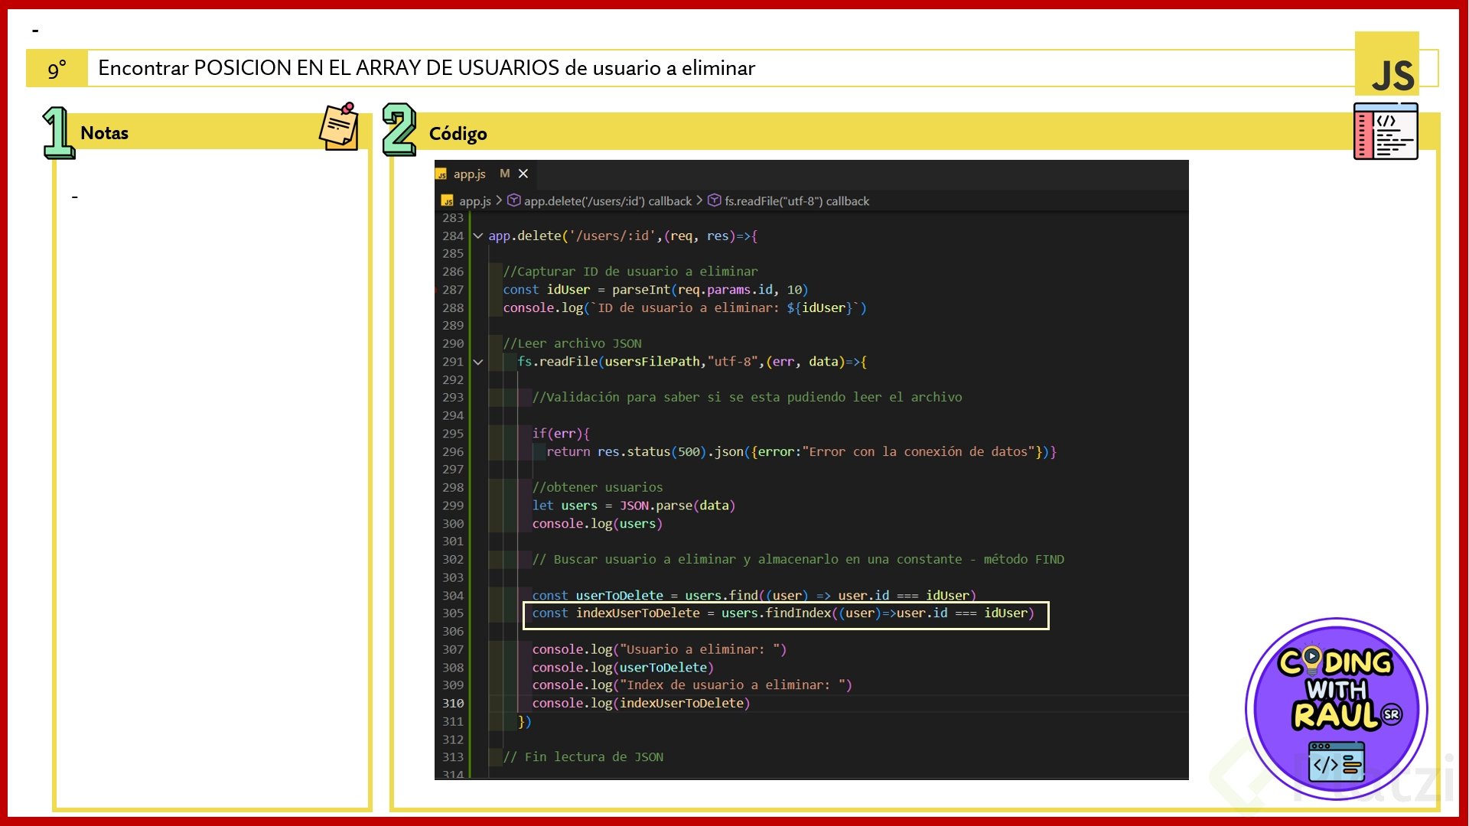Click line number 310 in the gutter

(453, 704)
